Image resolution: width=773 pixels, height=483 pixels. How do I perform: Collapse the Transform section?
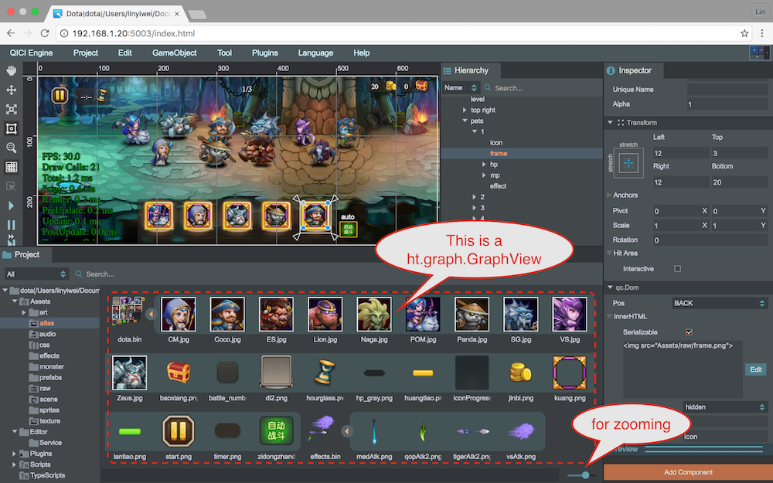pyautogui.click(x=611, y=122)
